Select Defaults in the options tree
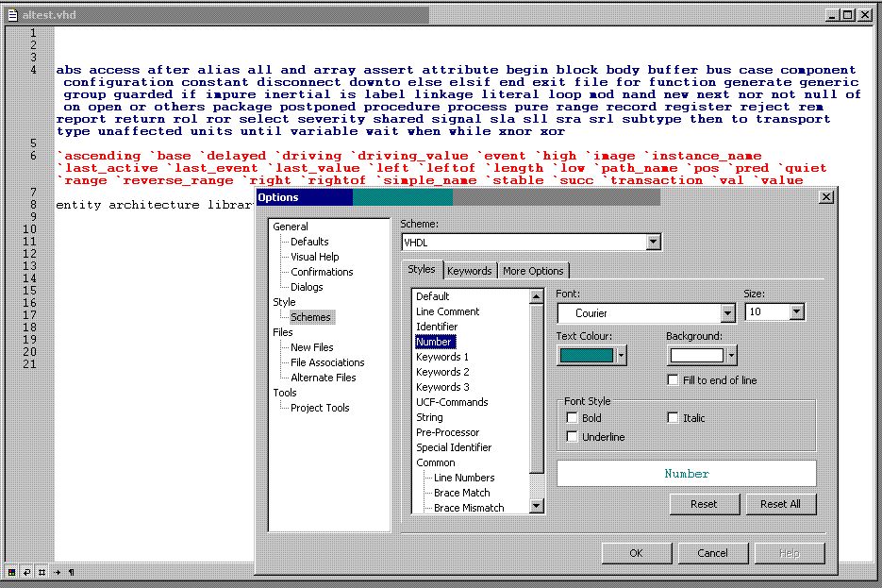The width and height of the screenshot is (882, 588). (x=309, y=242)
